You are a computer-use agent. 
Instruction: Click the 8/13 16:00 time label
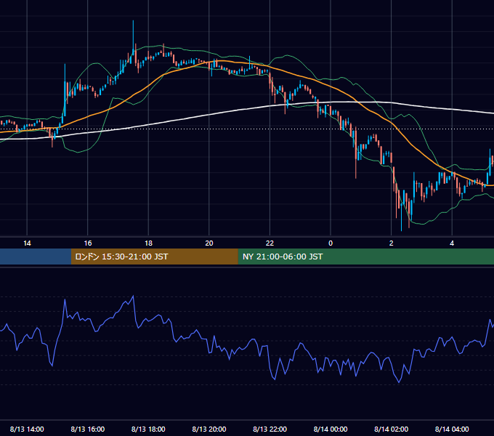88,429
